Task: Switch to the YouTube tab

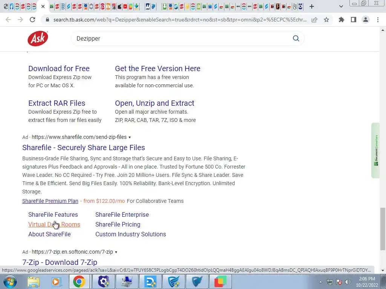Action: tap(125, 6)
